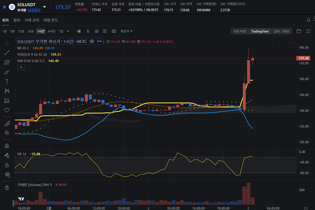The width and height of the screenshot is (315, 210).
Task: Click the Solana coin logo
Action: pyautogui.click(x=12, y=7)
